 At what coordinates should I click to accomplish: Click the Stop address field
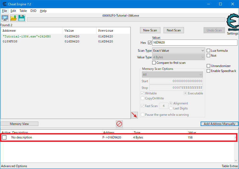[176, 88]
